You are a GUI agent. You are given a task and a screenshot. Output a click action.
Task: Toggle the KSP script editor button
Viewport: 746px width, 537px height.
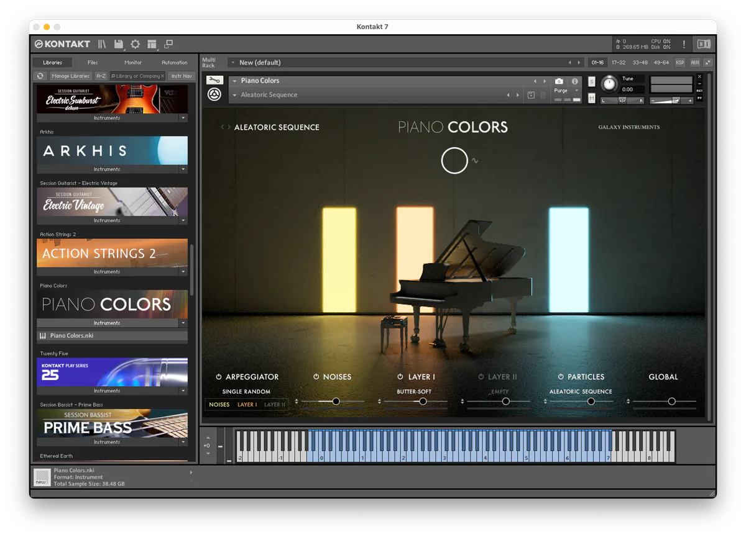[x=680, y=63]
